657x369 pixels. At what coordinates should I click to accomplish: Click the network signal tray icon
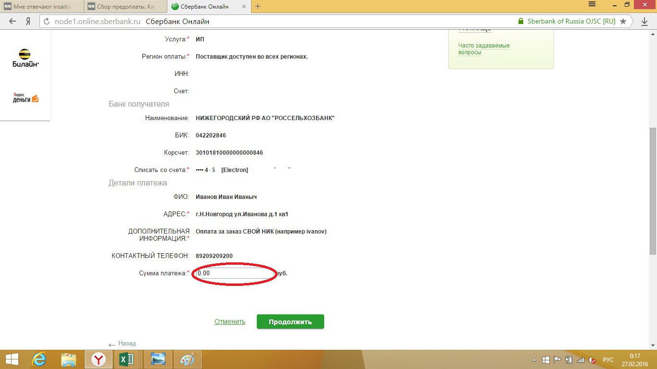coord(581,359)
